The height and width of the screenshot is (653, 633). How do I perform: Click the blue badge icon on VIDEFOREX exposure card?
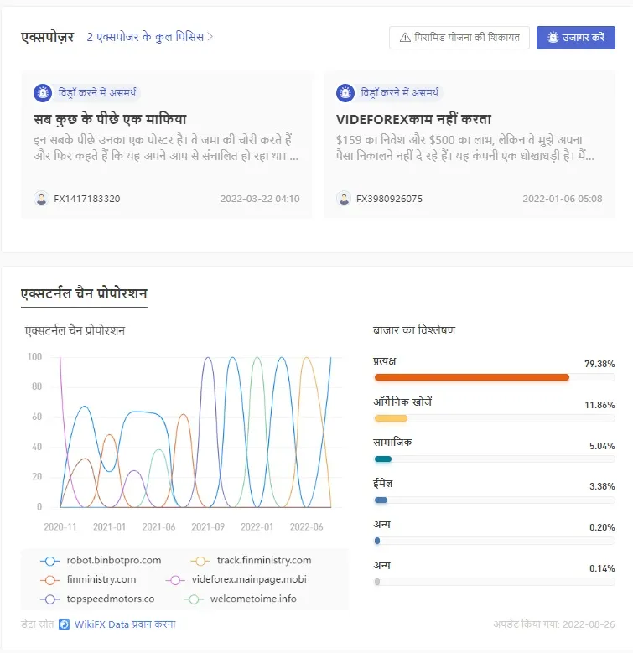pyautogui.click(x=345, y=92)
